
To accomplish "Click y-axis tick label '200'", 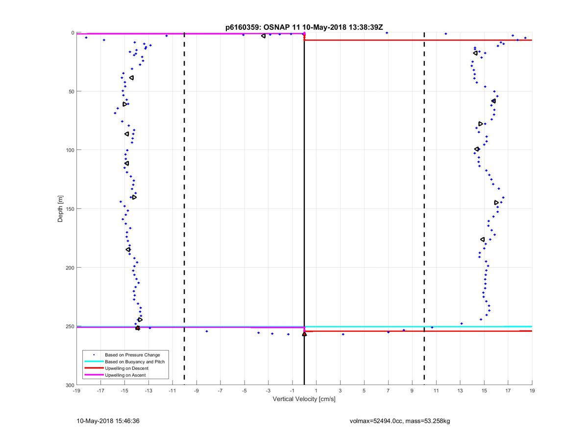I will point(70,268).
